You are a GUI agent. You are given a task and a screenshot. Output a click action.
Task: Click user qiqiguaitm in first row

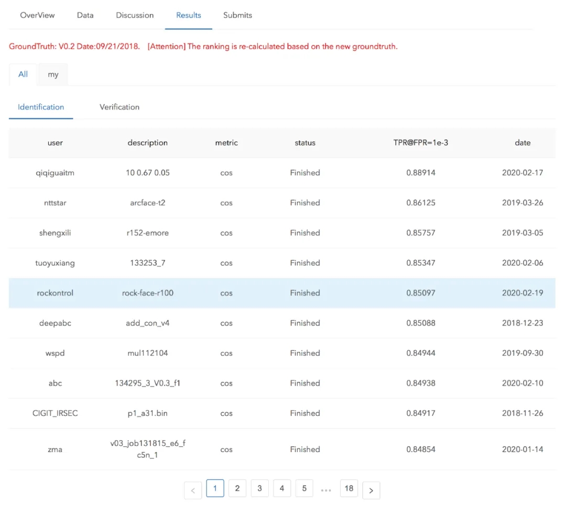tap(55, 173)
